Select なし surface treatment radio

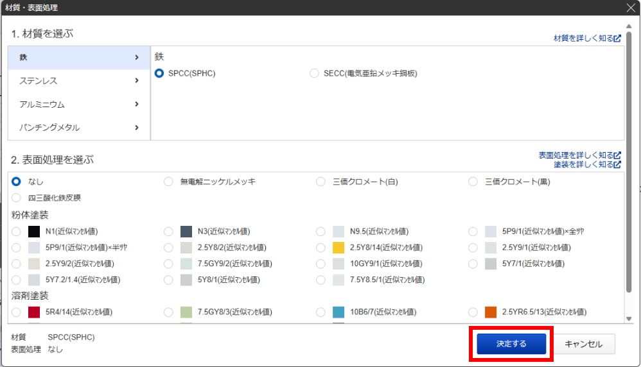tap(16, 182)
